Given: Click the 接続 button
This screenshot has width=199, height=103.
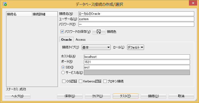Looking at the screenshot, I should pos(153,96).
